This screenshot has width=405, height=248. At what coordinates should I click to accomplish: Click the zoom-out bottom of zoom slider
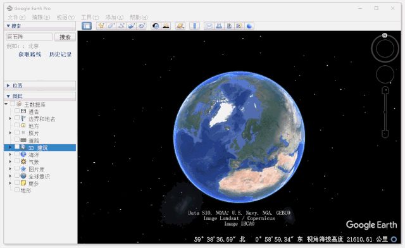tap(385, 134)
